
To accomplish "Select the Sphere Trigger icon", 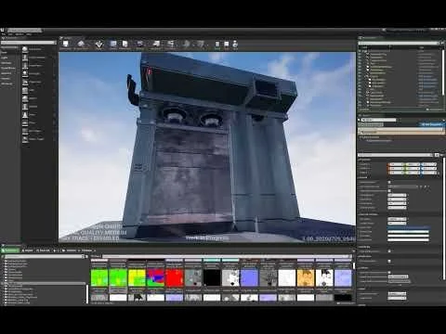I will (25, 139).
